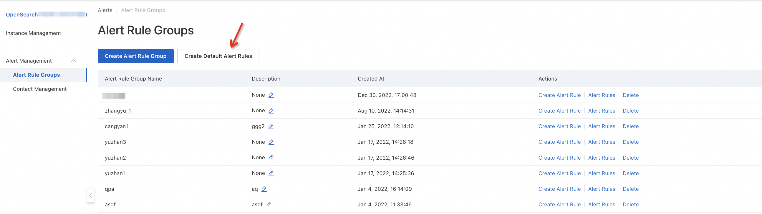
Task: Go to Instance Management
Action: [34, 33]
